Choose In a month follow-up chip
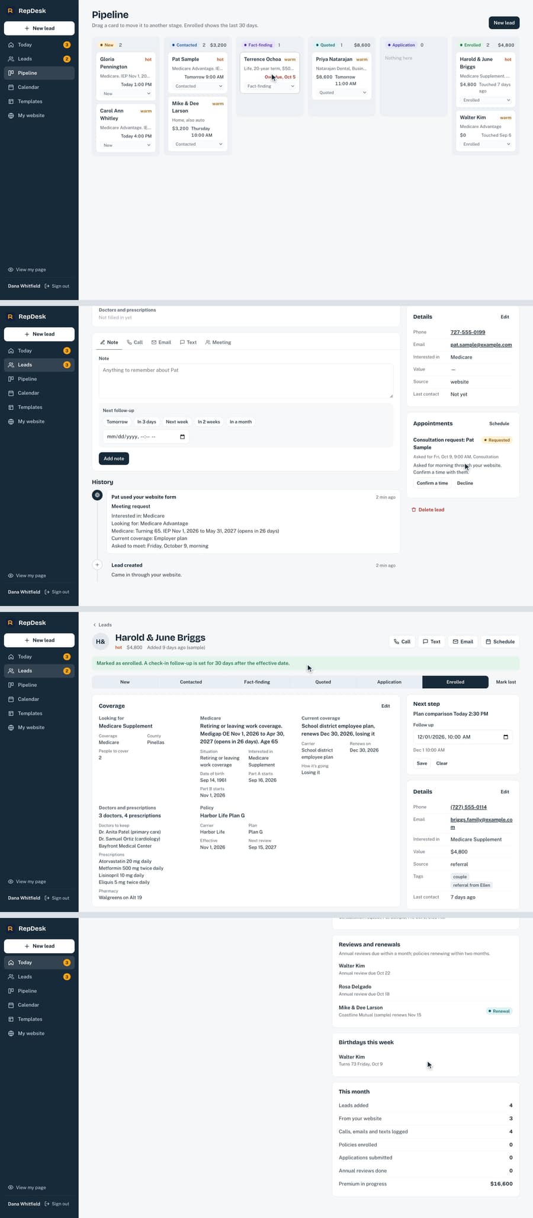This screenshot has width=533, height=1218. point(241,422)
